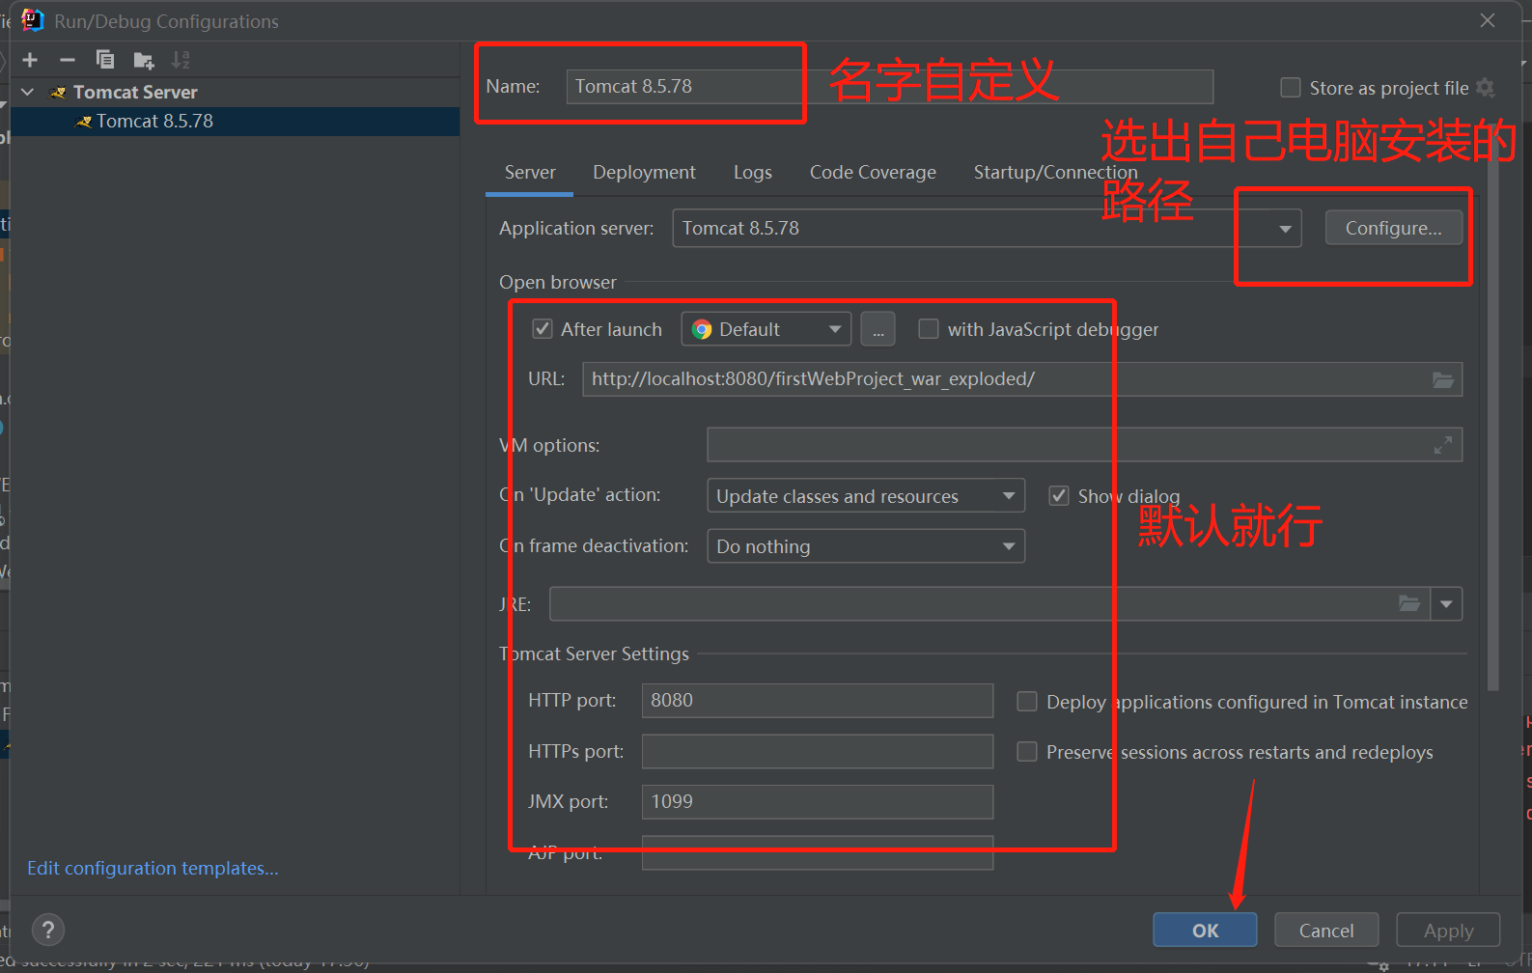Select the Tomcat Server group row
Viewport: 1532px width, 973px height.
click(x=235, y=93)
